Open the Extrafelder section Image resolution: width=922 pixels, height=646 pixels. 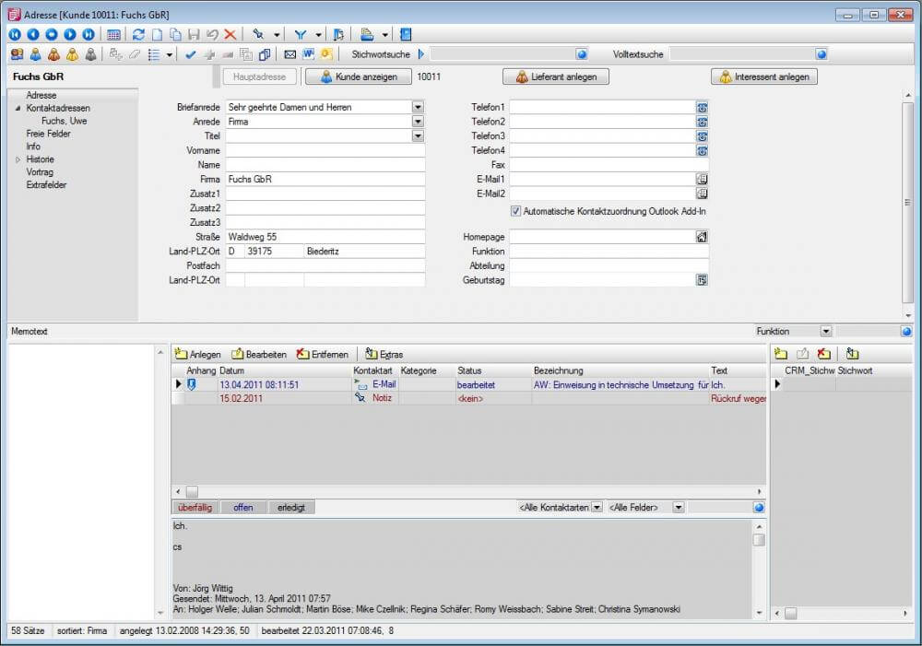click(46, 185)
